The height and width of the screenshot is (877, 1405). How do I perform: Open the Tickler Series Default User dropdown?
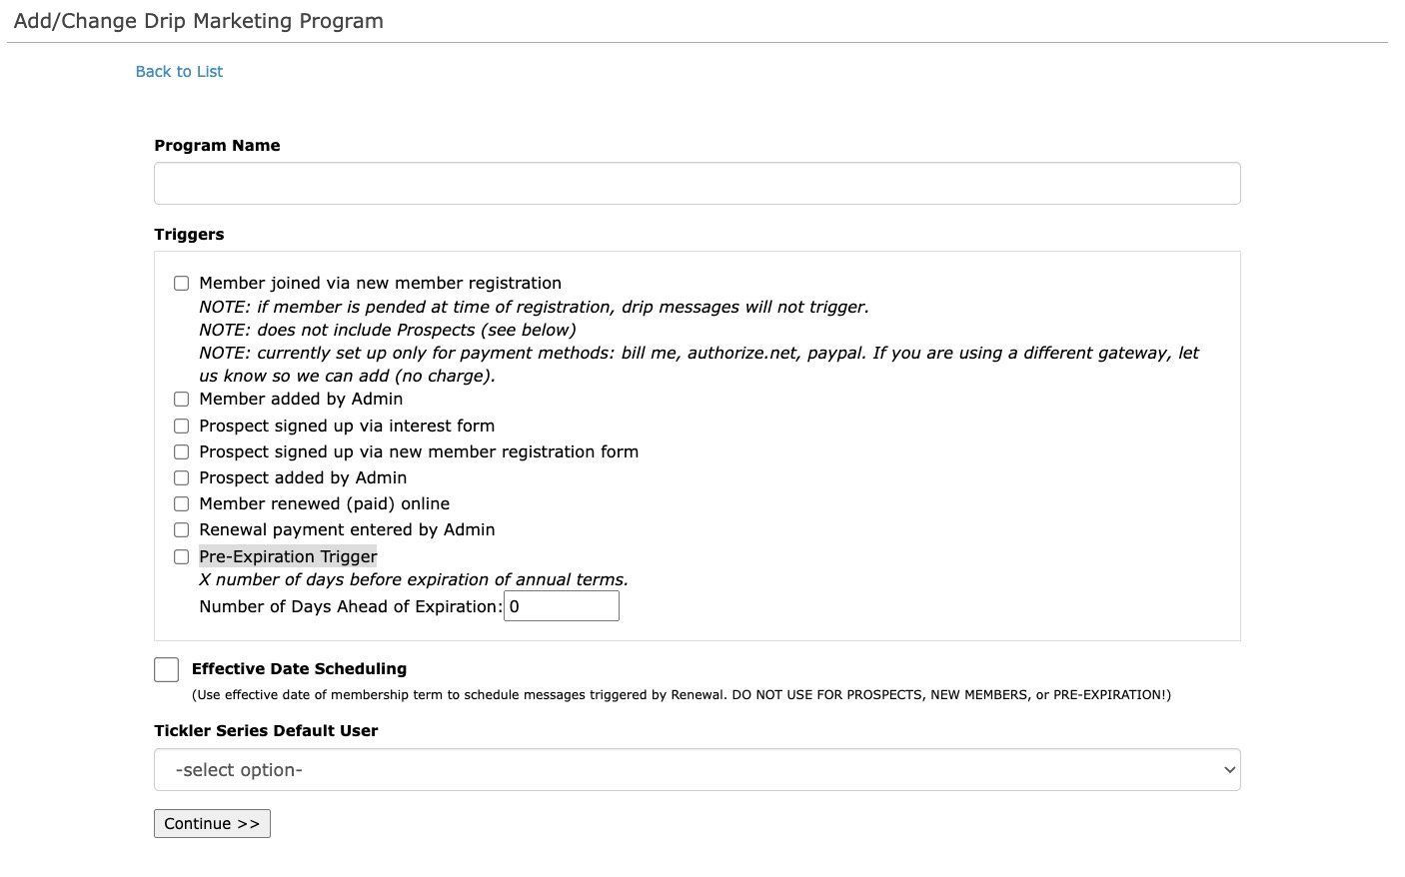(x=697, y=769)
